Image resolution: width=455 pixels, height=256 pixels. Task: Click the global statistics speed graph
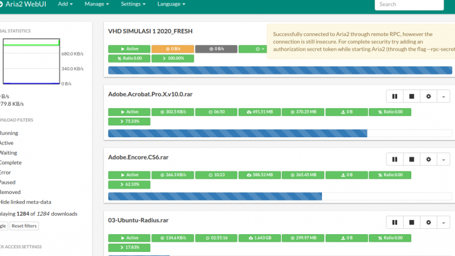(x=31, y=61)
